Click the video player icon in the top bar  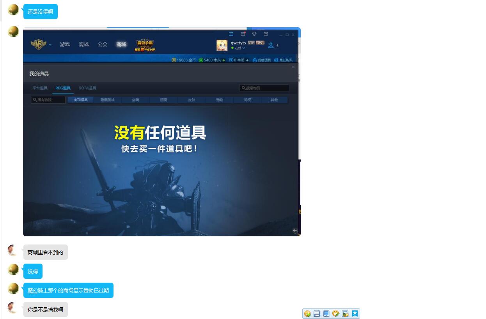pyautogui.click(x=231, y=34)
